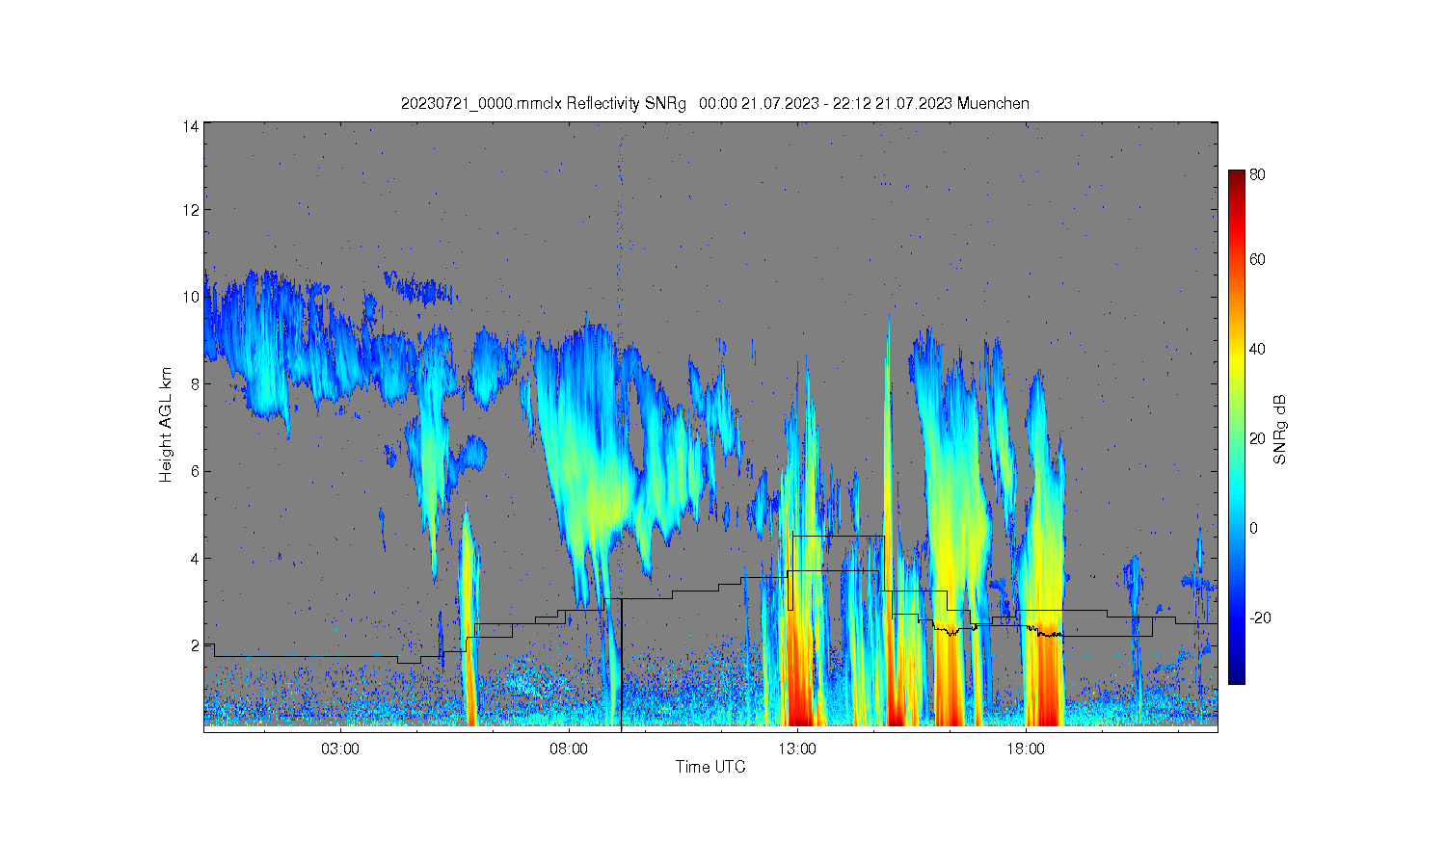Click the 18:00 time tick label
The height and width of the screenshot is (867, 1446).
point(1026,749)
